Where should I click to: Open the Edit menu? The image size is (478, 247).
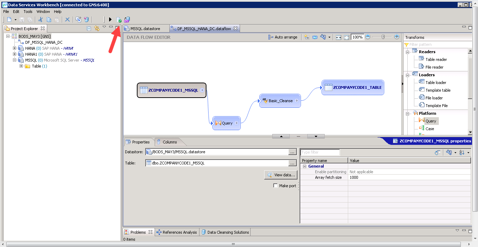(x=16, y=12)
